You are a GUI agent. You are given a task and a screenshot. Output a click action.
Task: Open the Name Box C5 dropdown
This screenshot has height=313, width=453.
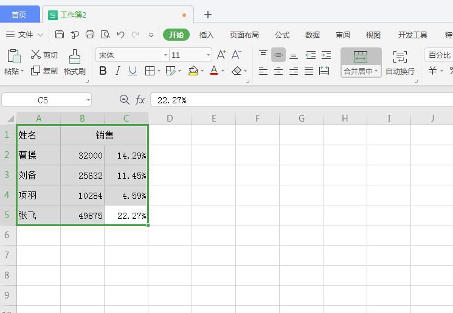[x=88, y=100]
